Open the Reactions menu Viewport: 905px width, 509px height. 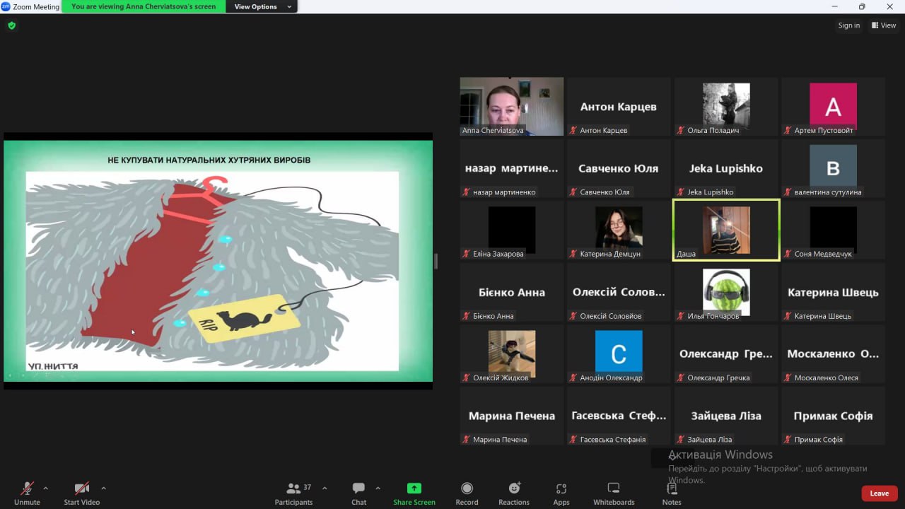coord(514,488)
